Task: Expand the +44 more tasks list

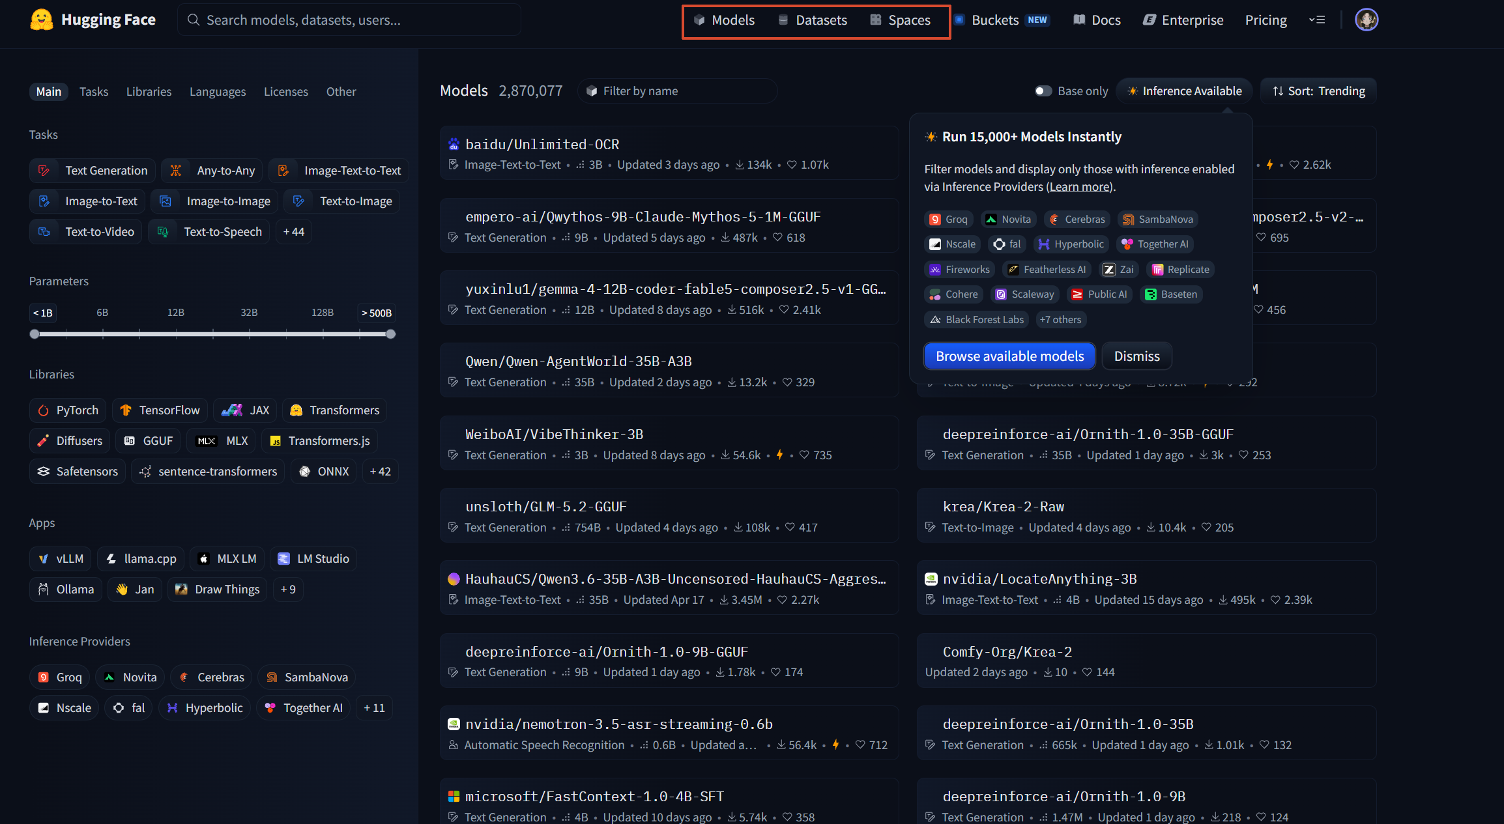Action: pyautogui.click(x=294, y=232)
